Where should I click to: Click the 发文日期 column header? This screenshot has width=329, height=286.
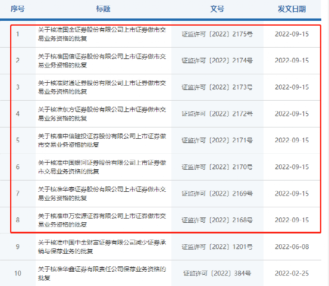292,9
